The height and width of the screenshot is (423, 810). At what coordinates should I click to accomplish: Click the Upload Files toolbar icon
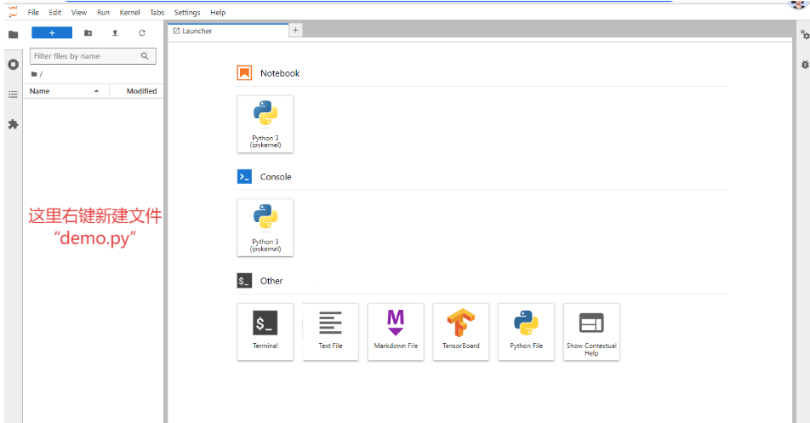pos(115,33)
